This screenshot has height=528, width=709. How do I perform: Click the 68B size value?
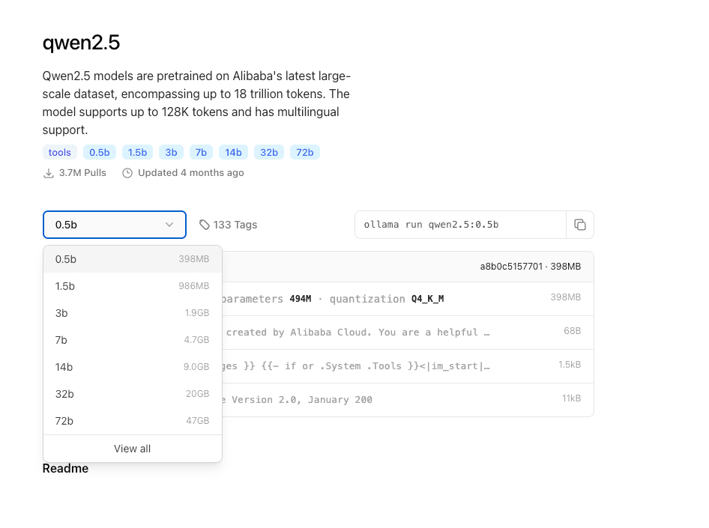click(x=572, y=331)
